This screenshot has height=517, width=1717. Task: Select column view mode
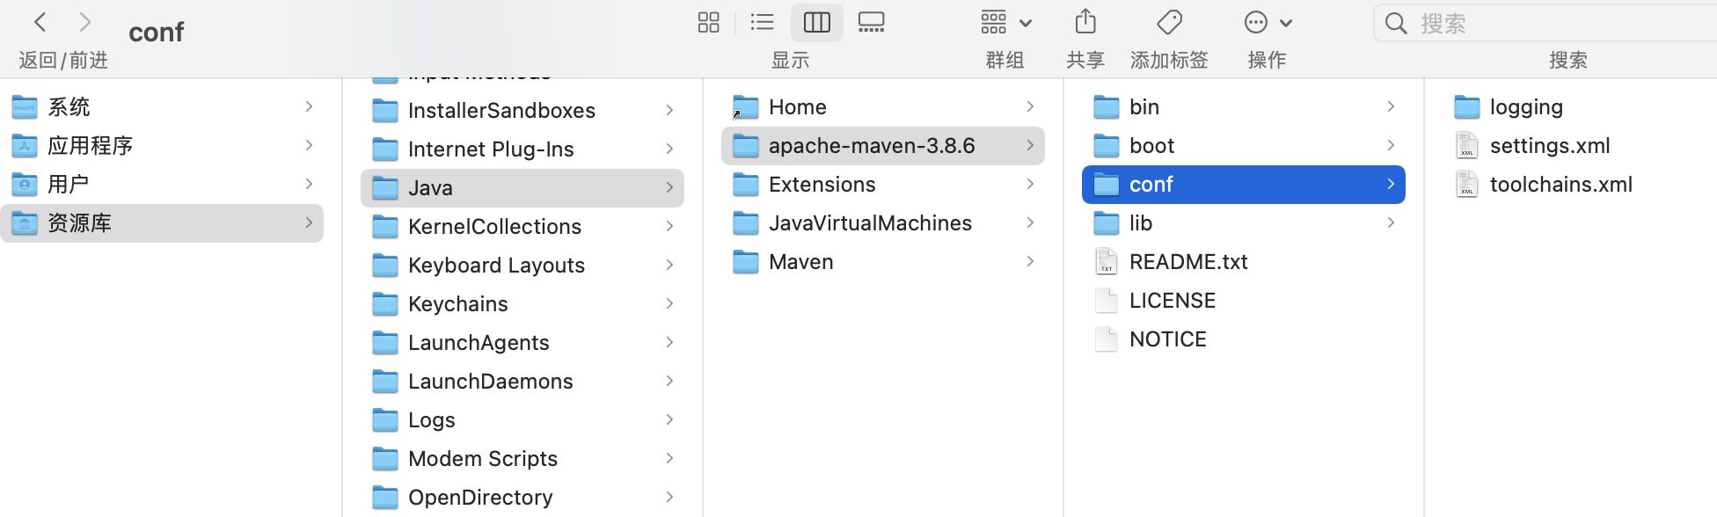pos(816,23)
